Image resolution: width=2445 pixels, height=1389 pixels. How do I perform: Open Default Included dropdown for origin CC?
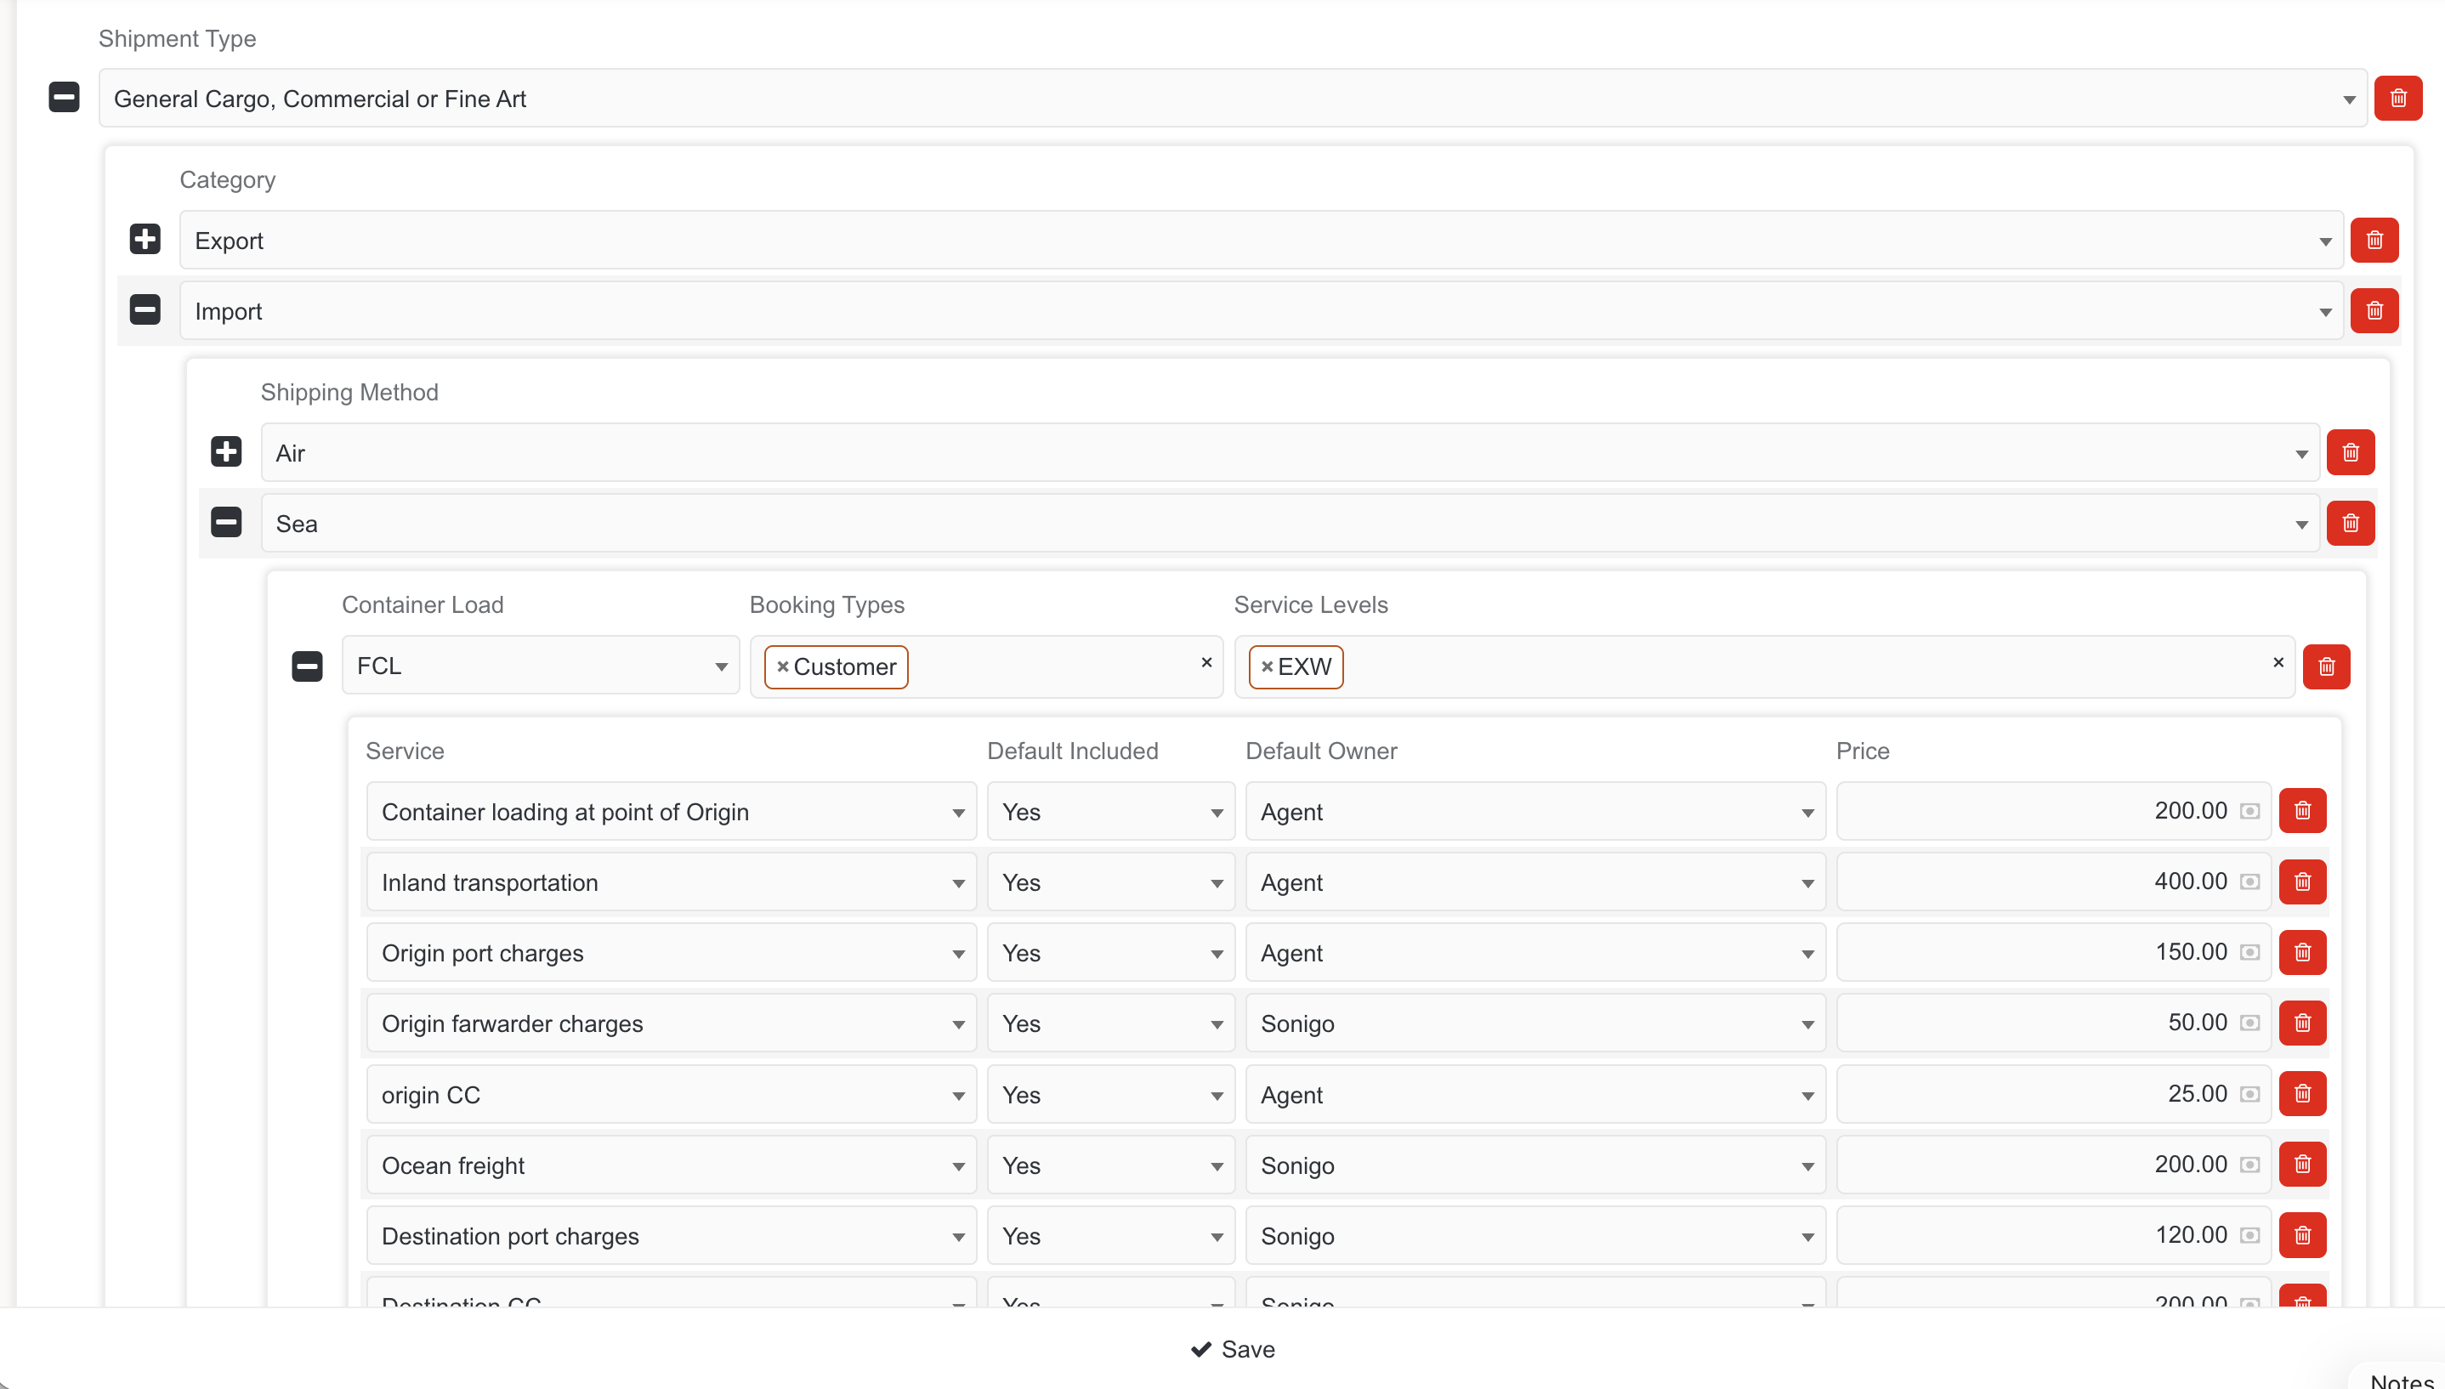coord(1110,1094)
